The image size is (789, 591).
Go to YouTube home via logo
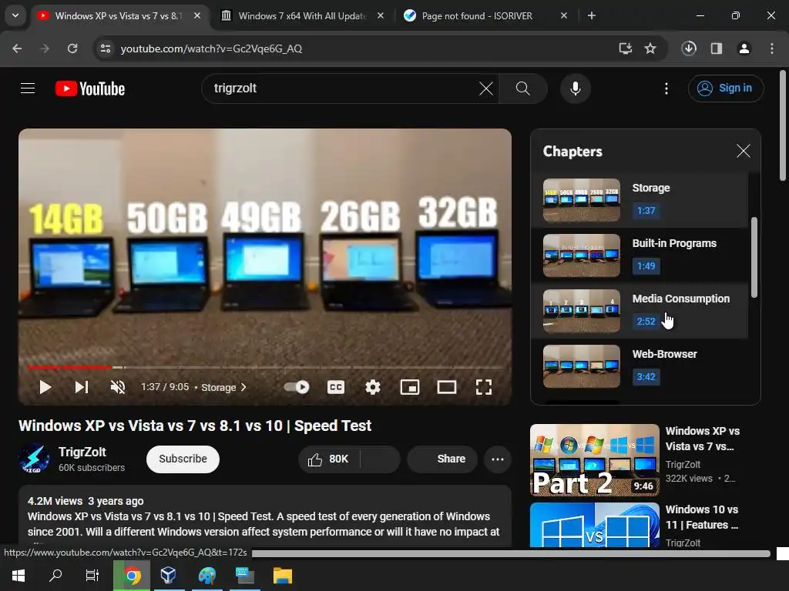90,88
